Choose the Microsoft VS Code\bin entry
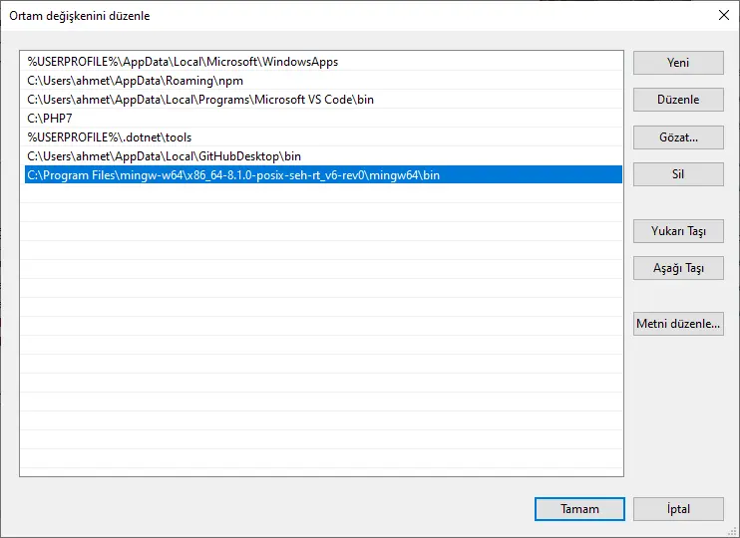Image resolution: width=740 pixels, height=538 pixels. 200,100
